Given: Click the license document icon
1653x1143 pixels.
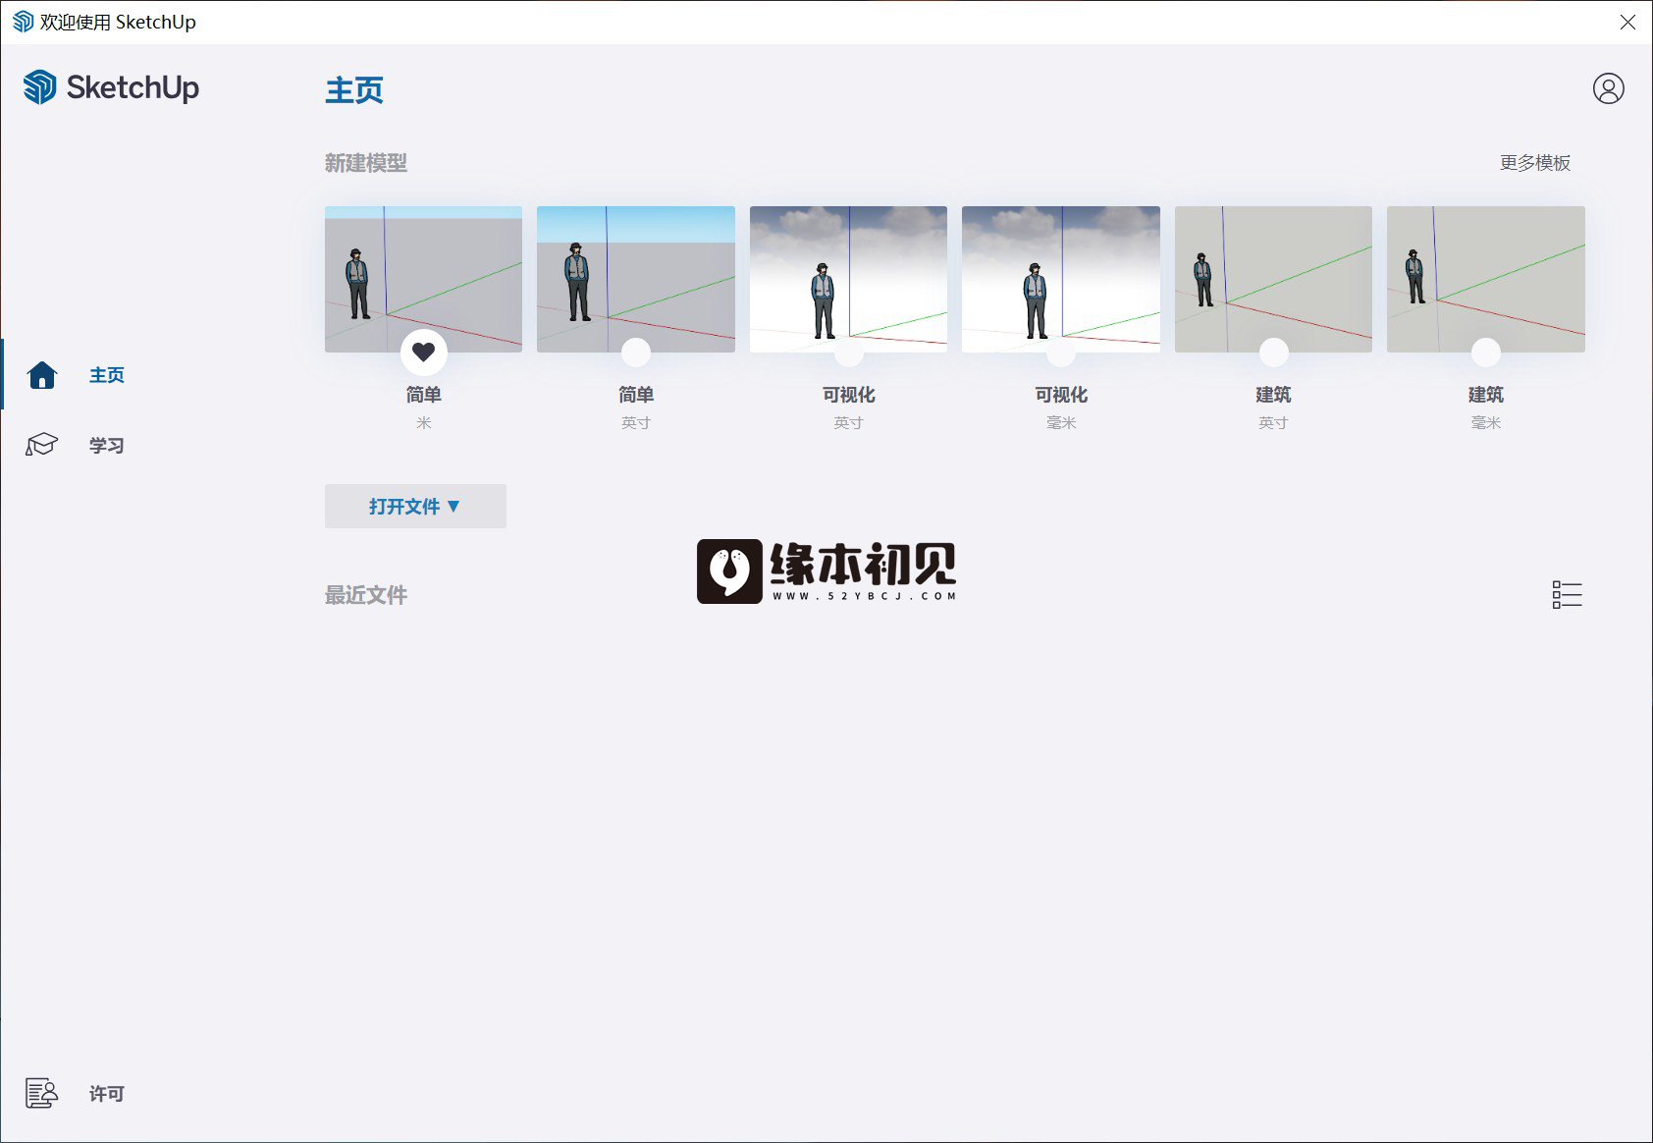Looking at the screenshot, I should tap(41, 1093).
